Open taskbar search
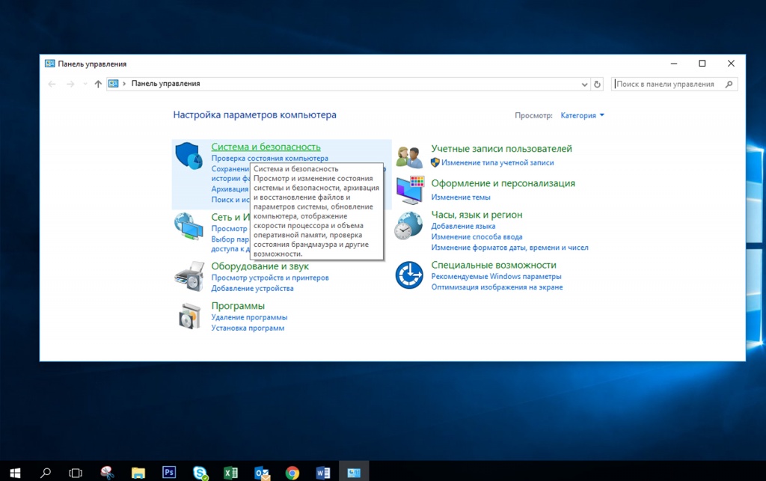The image size is (766, 481). pos(46,472)
